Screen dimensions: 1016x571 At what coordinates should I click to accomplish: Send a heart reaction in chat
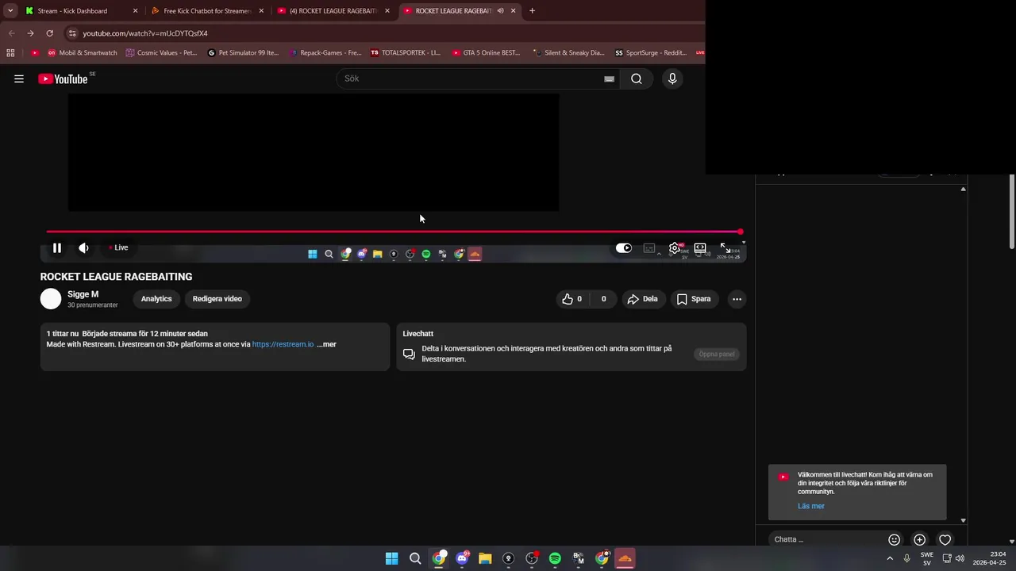(x=945, y=539)
